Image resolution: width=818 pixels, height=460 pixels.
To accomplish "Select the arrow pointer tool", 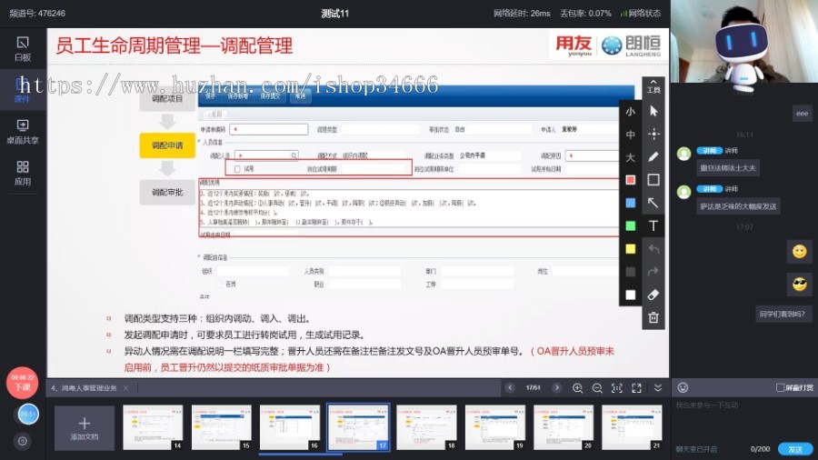I will (x=653, y=111).
